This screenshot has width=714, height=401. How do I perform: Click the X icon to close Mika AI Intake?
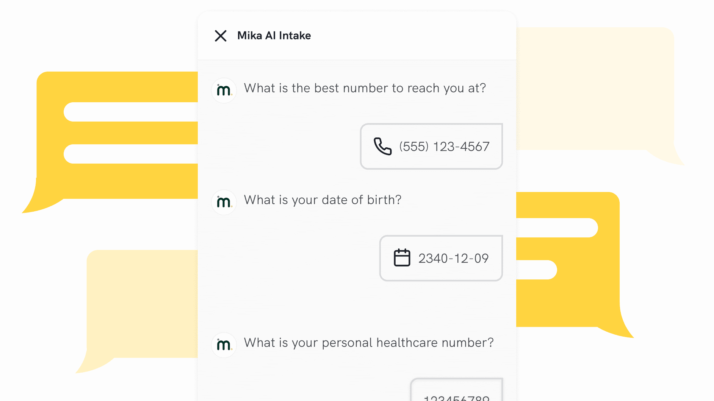pyautogui.click(x=221, y=36)
